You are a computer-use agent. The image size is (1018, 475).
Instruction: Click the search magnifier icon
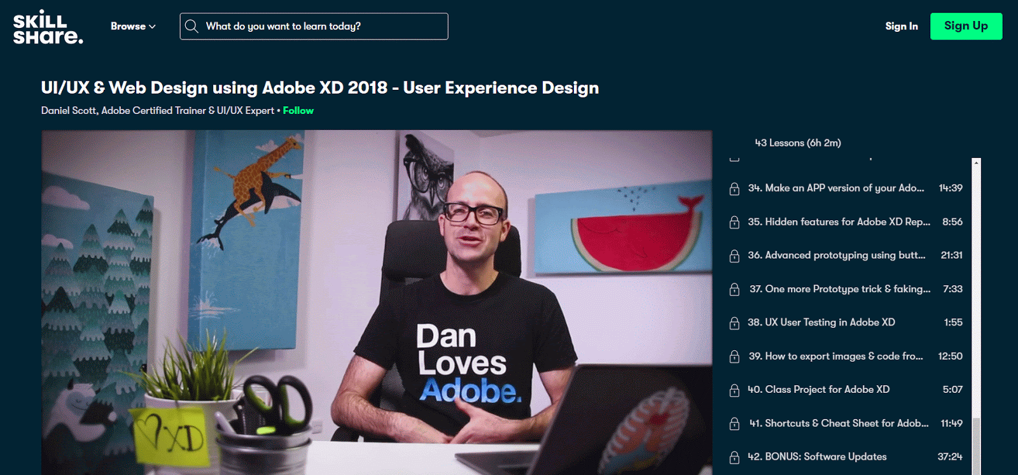click(192, 26)
